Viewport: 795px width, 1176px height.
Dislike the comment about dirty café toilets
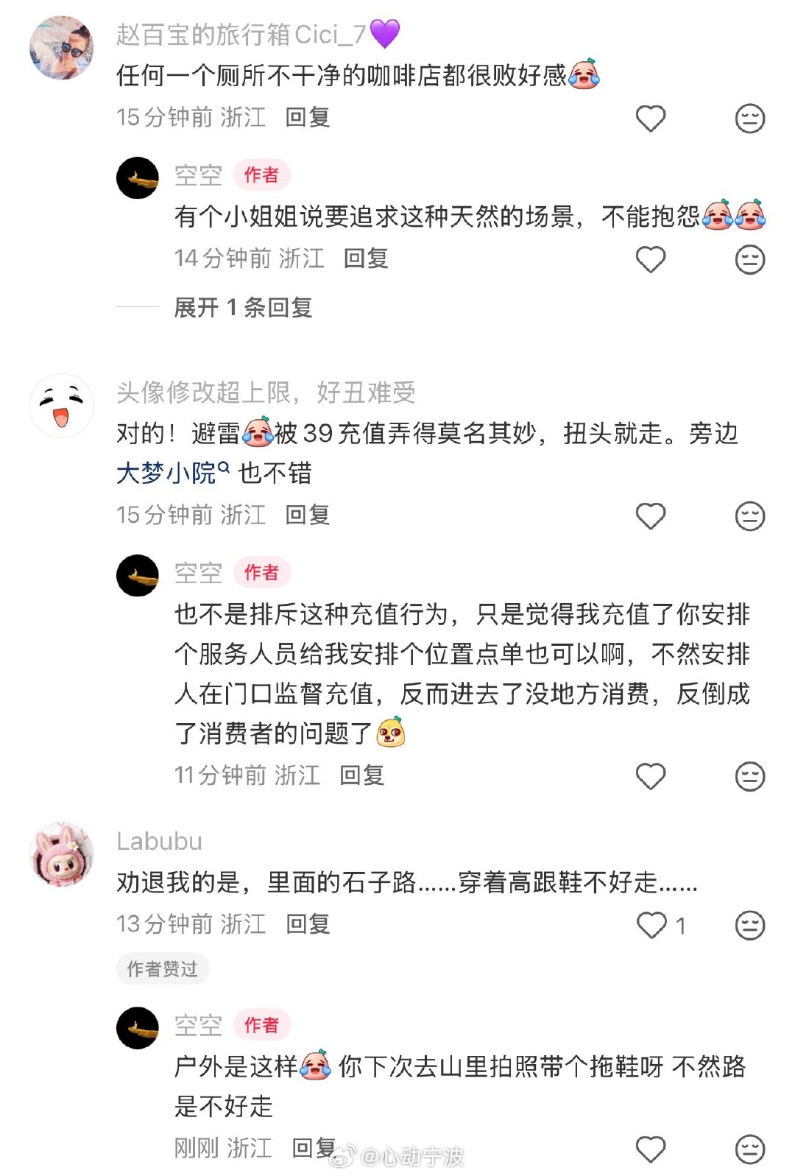(x=749, y=118)
